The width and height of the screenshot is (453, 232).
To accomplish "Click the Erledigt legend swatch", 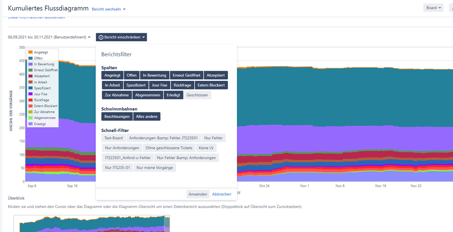I will [30, 123].
